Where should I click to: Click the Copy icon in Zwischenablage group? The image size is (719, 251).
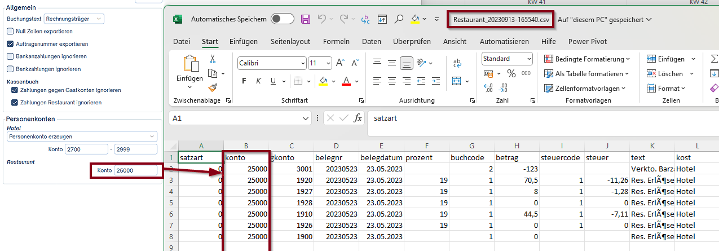coord(212,73)
